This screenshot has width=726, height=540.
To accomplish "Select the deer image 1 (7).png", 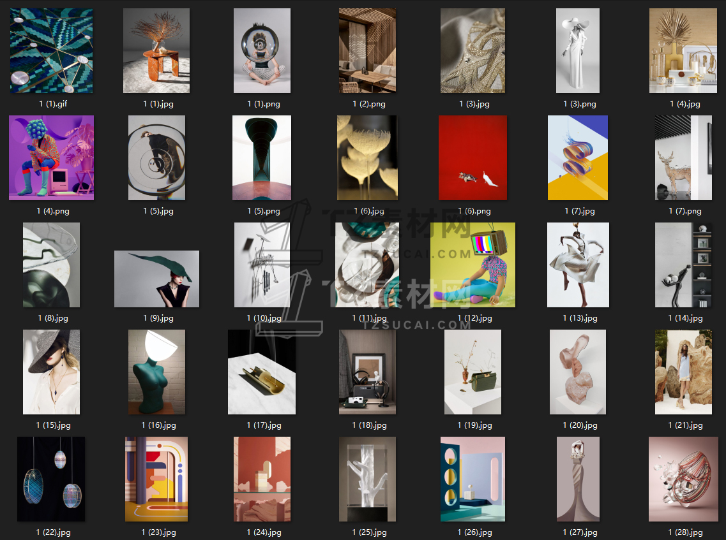I will pos(683,157).
